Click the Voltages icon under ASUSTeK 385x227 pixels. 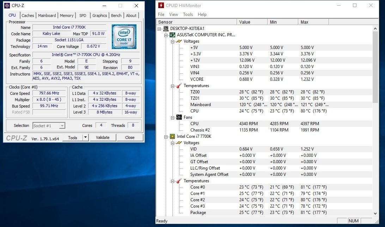179,41
